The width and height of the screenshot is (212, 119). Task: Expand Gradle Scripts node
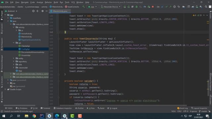pyautogui.click(x=5, y=89)
